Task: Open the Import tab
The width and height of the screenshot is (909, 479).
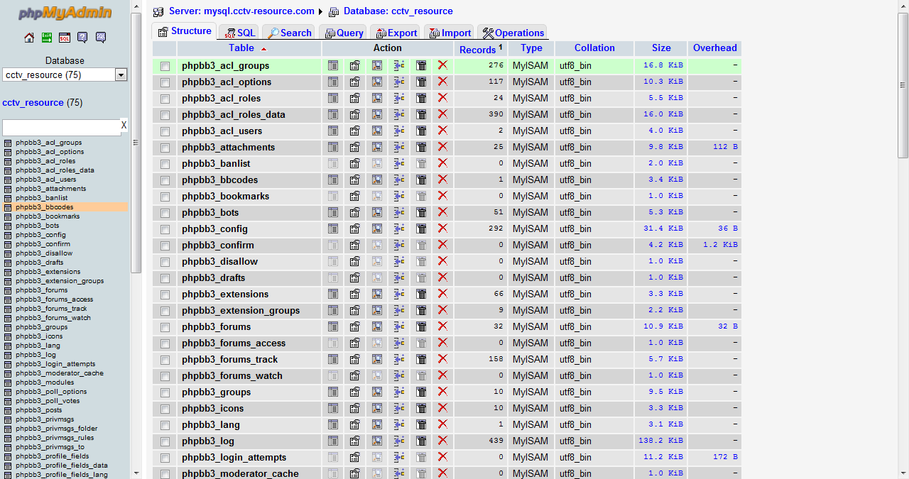Action: [450, 33]
